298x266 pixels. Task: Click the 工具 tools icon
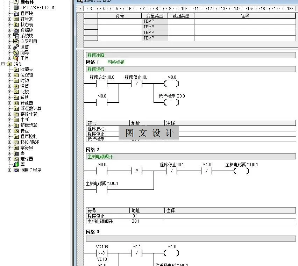click(x=16, y=58)
